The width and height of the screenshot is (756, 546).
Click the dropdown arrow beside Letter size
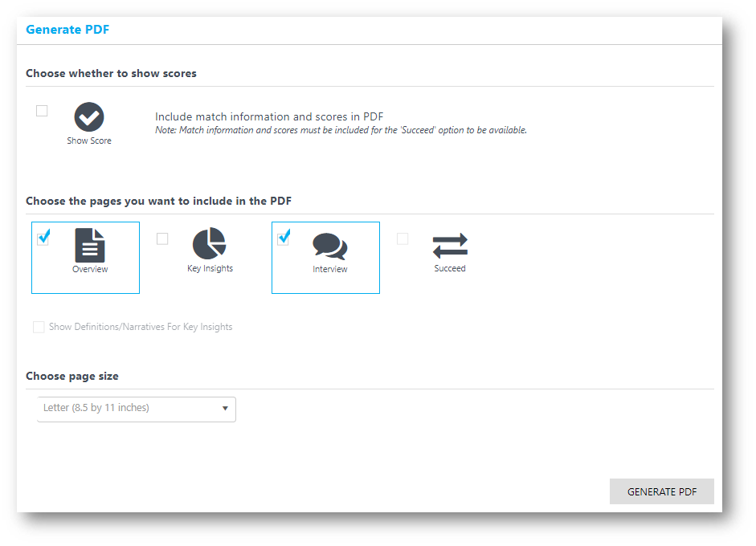click(x=225, y=409)
